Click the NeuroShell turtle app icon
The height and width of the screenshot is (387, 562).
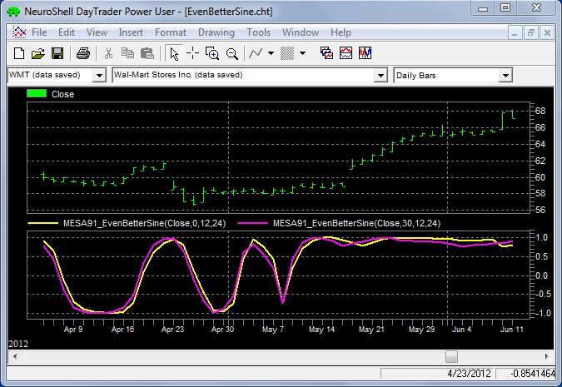[13, 12]
